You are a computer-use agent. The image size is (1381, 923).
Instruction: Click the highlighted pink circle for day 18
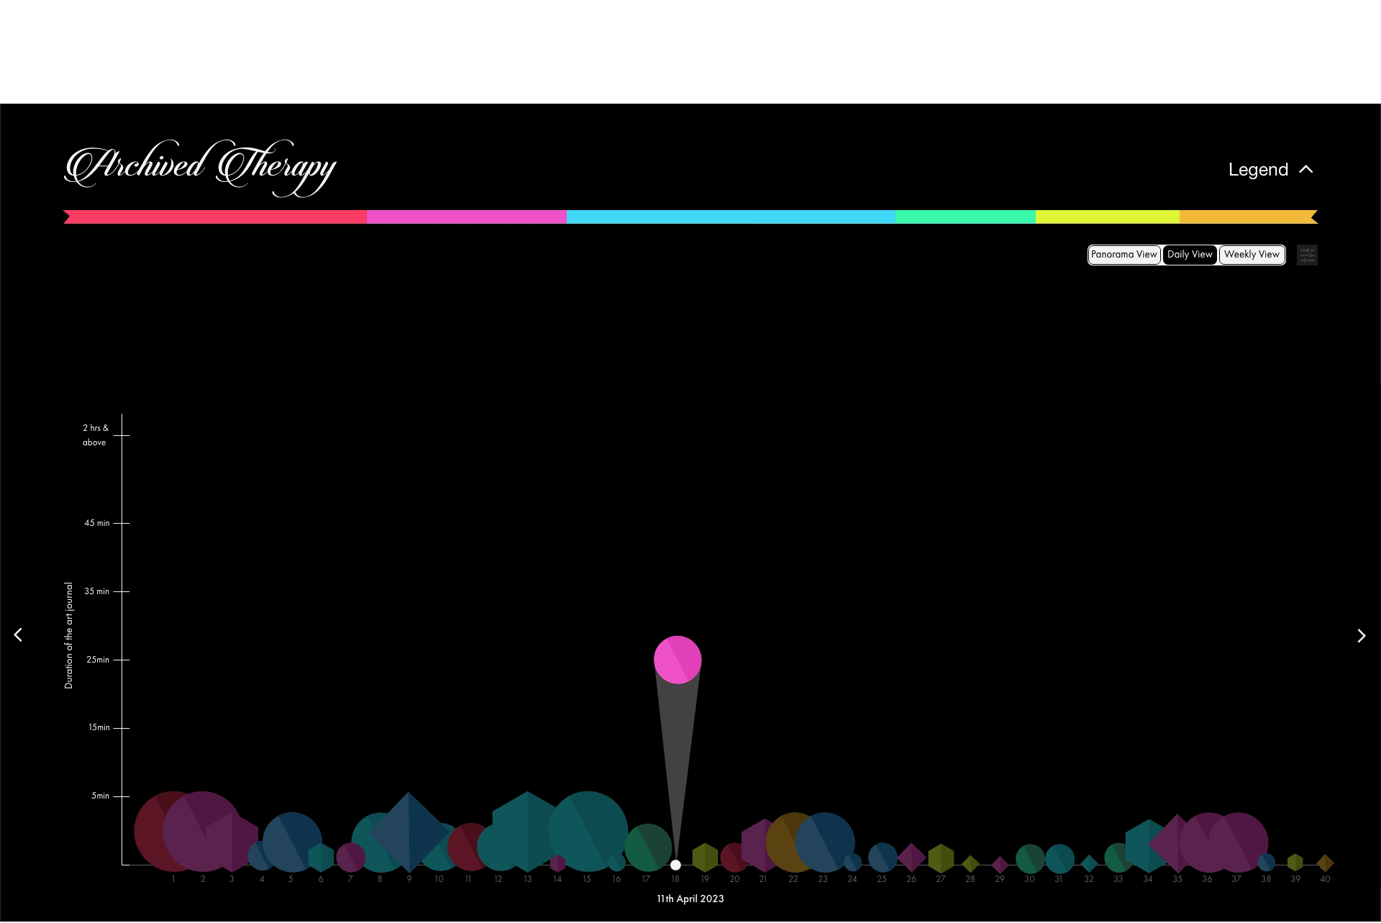click(678, 660)
